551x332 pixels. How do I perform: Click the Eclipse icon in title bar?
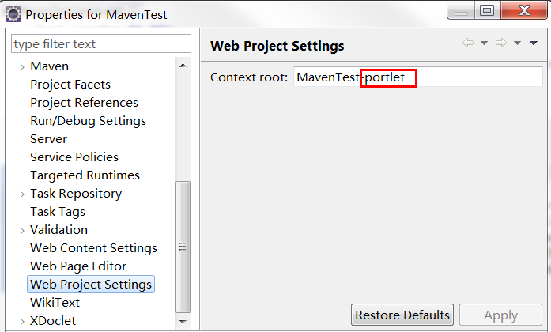[13, 13]
